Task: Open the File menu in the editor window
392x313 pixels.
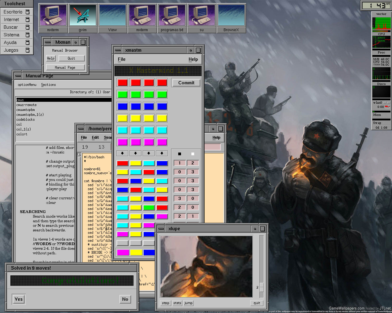Action: (84, 138)
